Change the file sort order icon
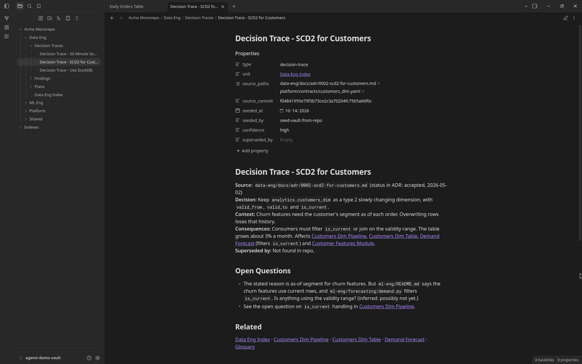Viewport: 582px width, 364px height. (59, 18)
